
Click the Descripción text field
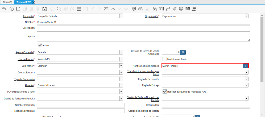[143, 28]
